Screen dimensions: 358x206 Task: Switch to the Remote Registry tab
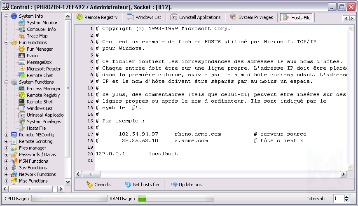[97, 17]
